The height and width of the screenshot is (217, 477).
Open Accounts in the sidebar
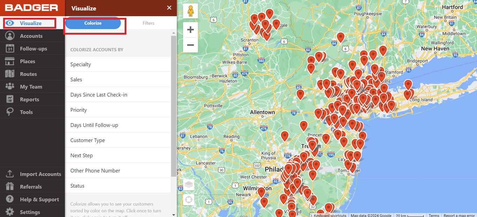32,36
